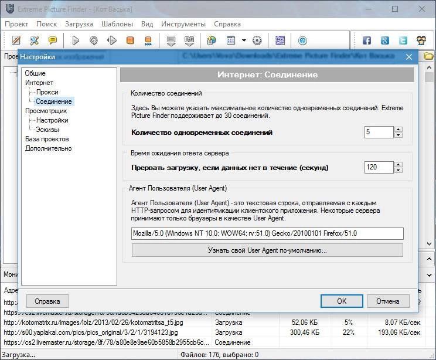This screenshot has height=360, width=436.
Task: Click the yellow speech bubble comment icon
Action: (52, 40)
